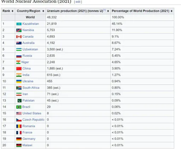181x149 pixels.
Task: Click the Canada flag icon
Action: pyautogui.click(x=19, y=37)
